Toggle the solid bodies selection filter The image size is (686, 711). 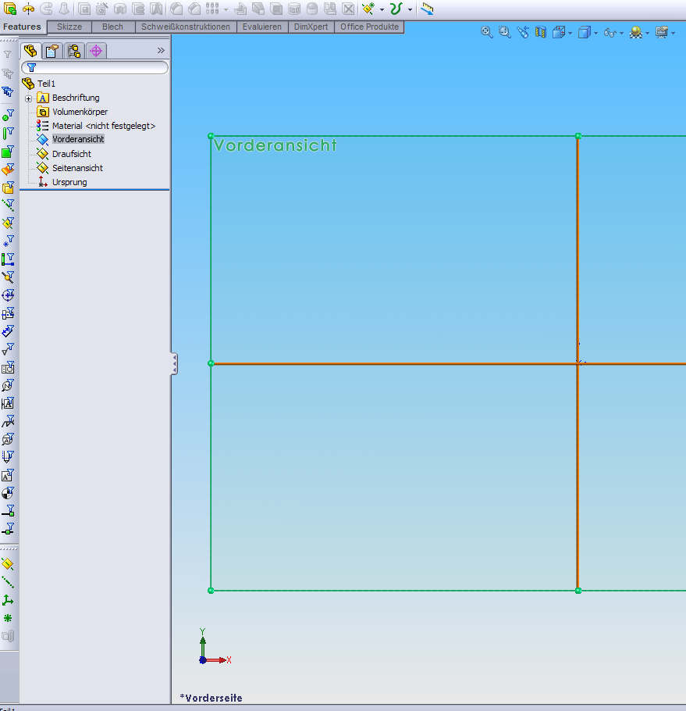tap(8, 188)
